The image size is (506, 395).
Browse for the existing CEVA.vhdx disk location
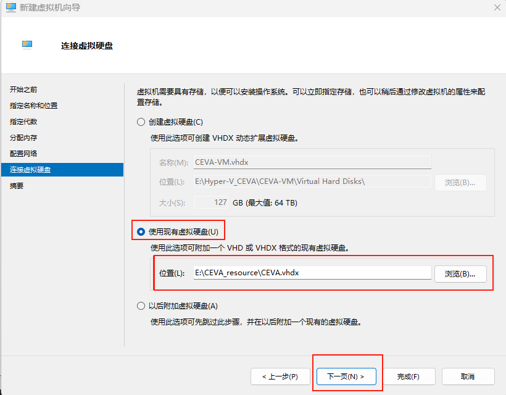pos(460,274)
